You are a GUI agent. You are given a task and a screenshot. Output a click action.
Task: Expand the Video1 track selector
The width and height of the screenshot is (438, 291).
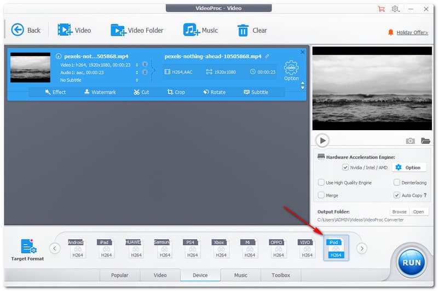click(x=137, y=65)
